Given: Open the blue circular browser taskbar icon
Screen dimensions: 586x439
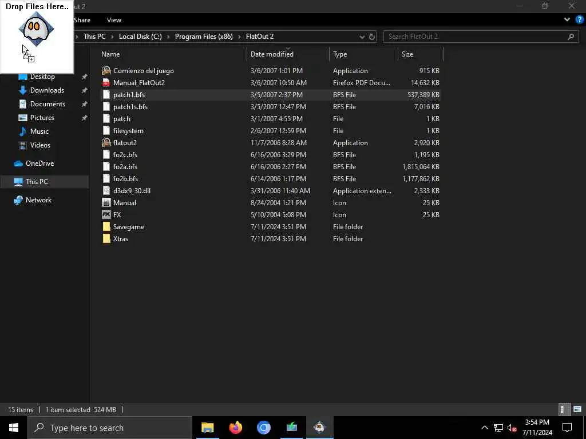Looking at the screenshot, I should click(263, 428).
